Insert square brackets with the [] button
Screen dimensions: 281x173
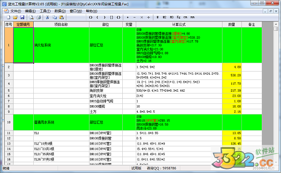(x=111, y=17)
